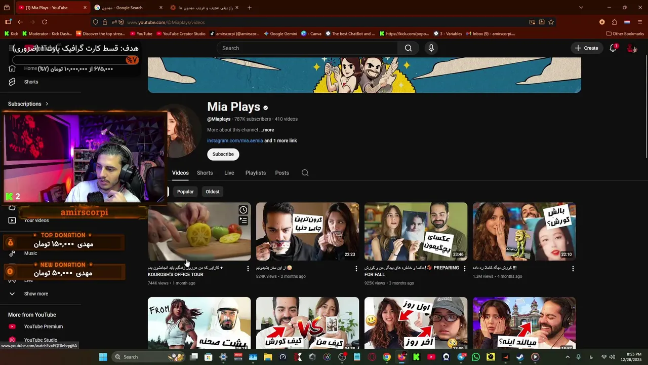Start voice search with the microphone icon
This screenshot has width=648, height=365.
click(x=431, y=48)
